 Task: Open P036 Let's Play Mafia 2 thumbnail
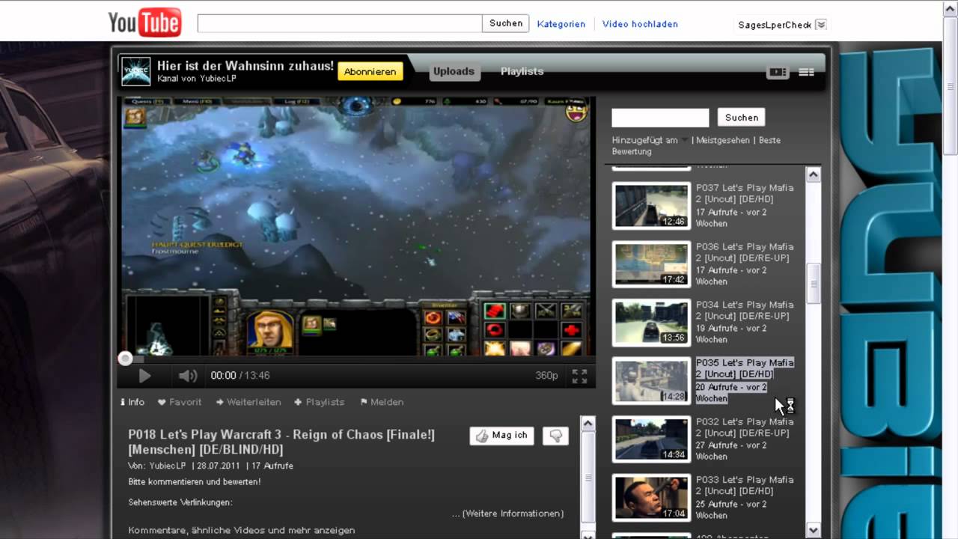651,264
